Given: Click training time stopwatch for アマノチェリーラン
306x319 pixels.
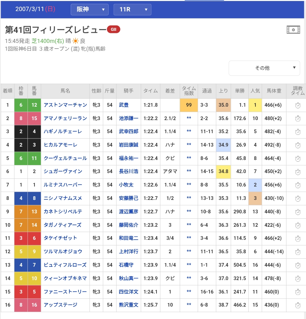Looking at the screenshot, I should (298, 119).
